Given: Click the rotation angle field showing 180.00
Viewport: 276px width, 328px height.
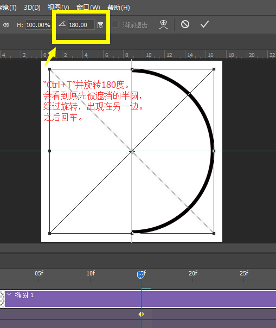Looking at the screenshot, I should click(81, 25).
